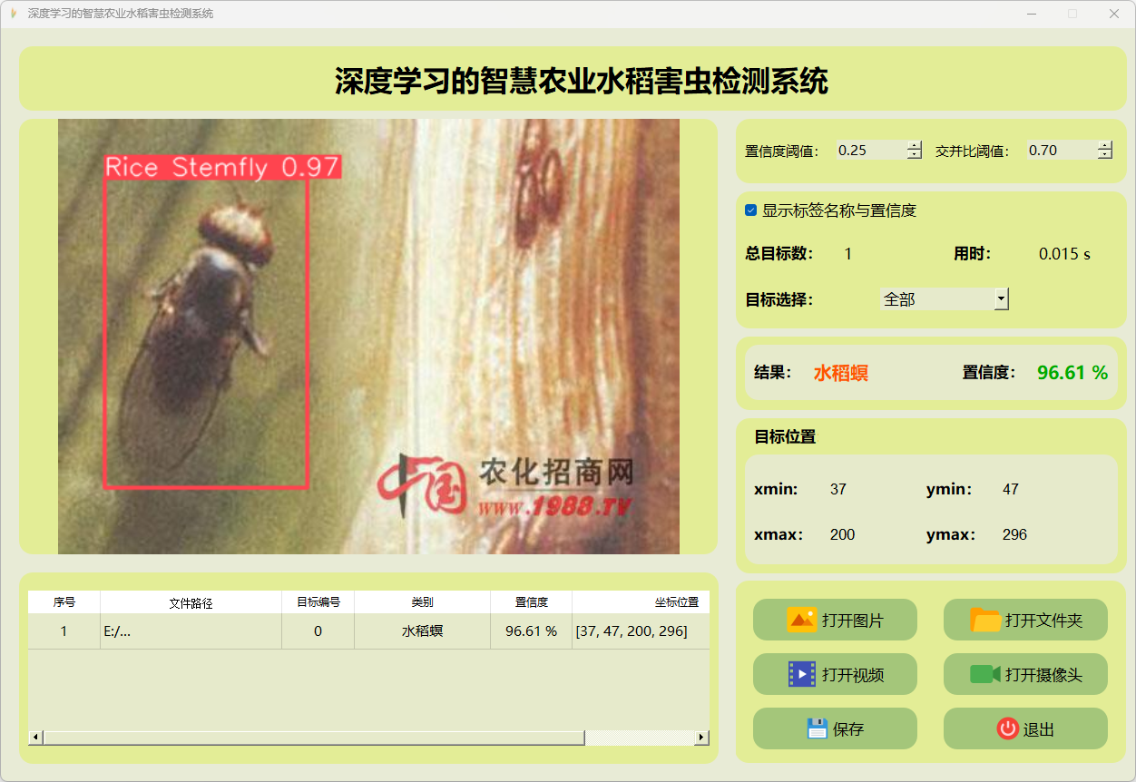This screenshot has width=1136, height=782.
Task: Click the 置信度阈值 input field showing 0.25
Action: point(871,151)
